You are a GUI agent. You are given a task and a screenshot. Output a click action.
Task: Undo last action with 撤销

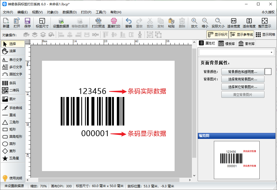pos(128,23)
